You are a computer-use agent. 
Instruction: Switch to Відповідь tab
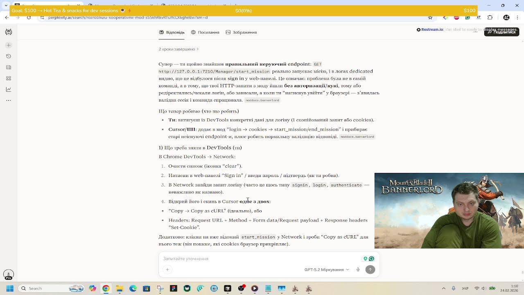click(172, 32)
